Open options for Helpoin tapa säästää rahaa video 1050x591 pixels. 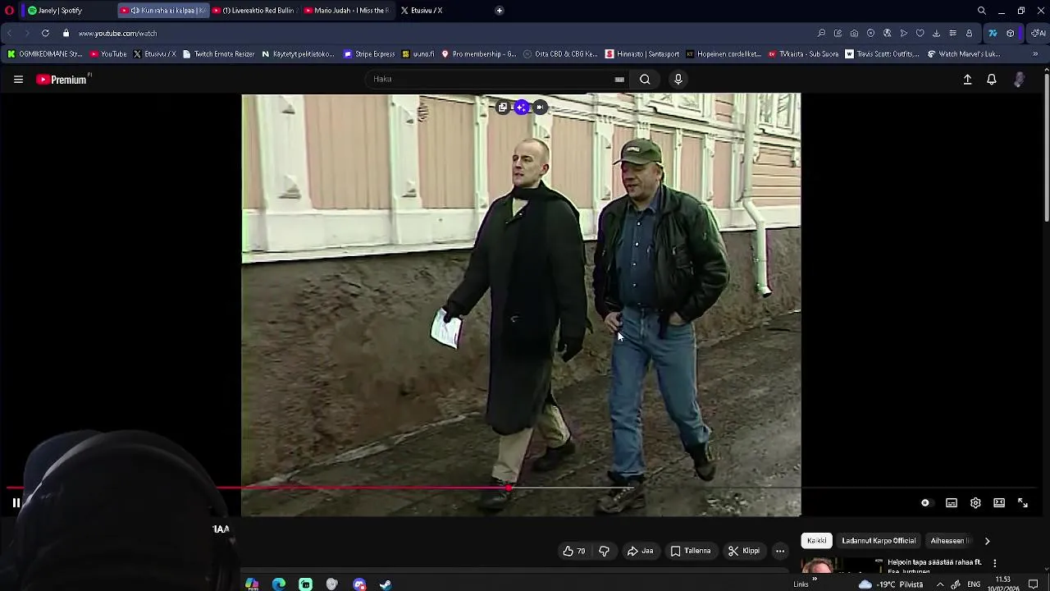click(x=995, y=563)
